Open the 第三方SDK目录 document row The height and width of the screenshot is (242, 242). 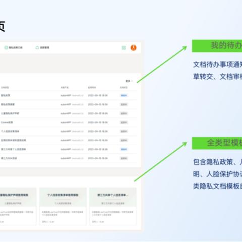[x=68, y=158]
